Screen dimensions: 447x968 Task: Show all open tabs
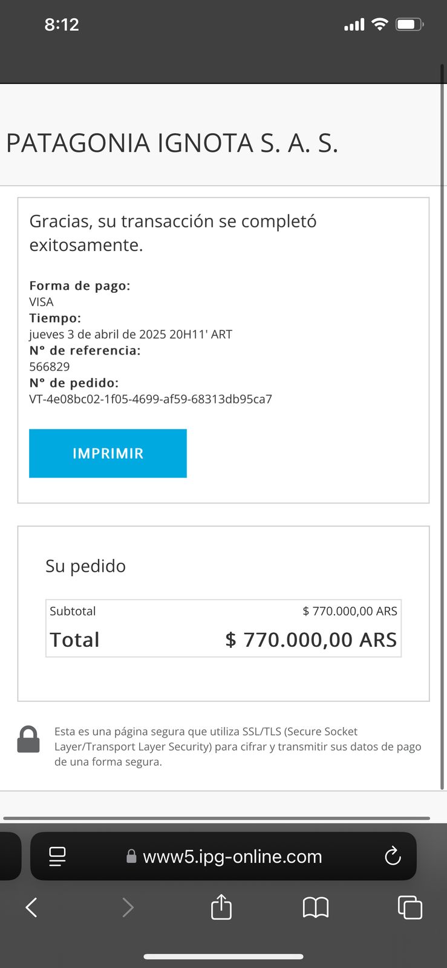(409, 907)
